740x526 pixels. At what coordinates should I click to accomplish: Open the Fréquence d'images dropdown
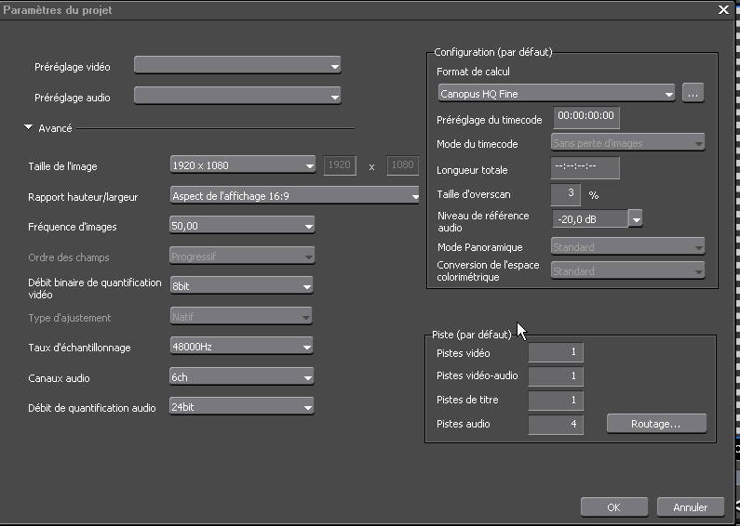[x=242, y=226]
